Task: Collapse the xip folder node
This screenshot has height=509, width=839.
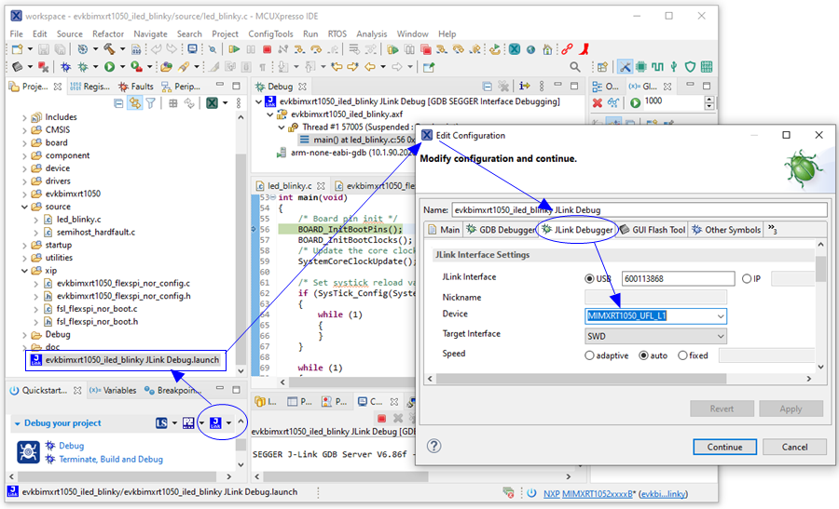Action: click(24, 271)
